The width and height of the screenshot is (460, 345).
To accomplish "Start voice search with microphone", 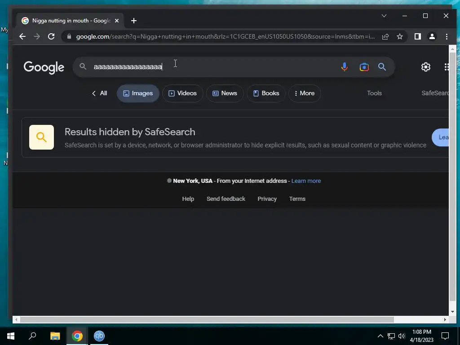I will click(x=345, y=67).
